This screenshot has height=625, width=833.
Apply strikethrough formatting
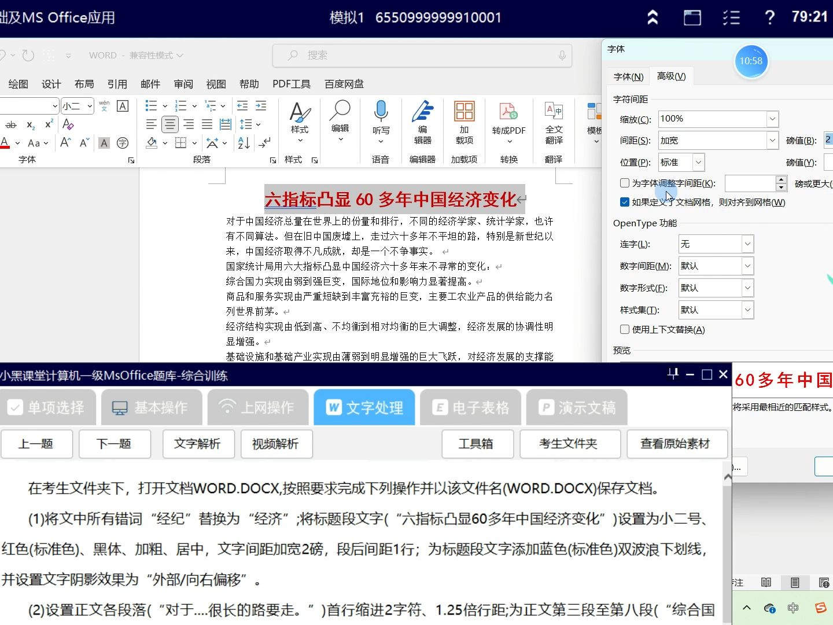point(11,124)
